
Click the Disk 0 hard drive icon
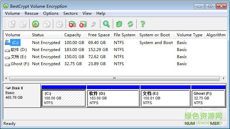pos(8,88)
